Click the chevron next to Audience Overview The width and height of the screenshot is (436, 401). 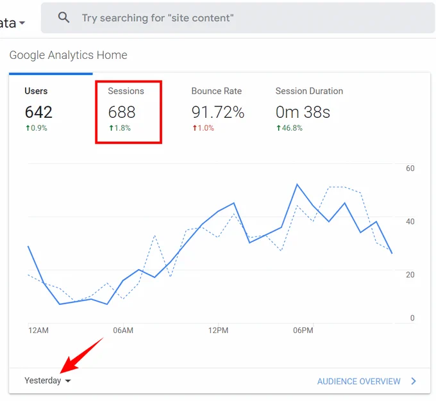414,381
